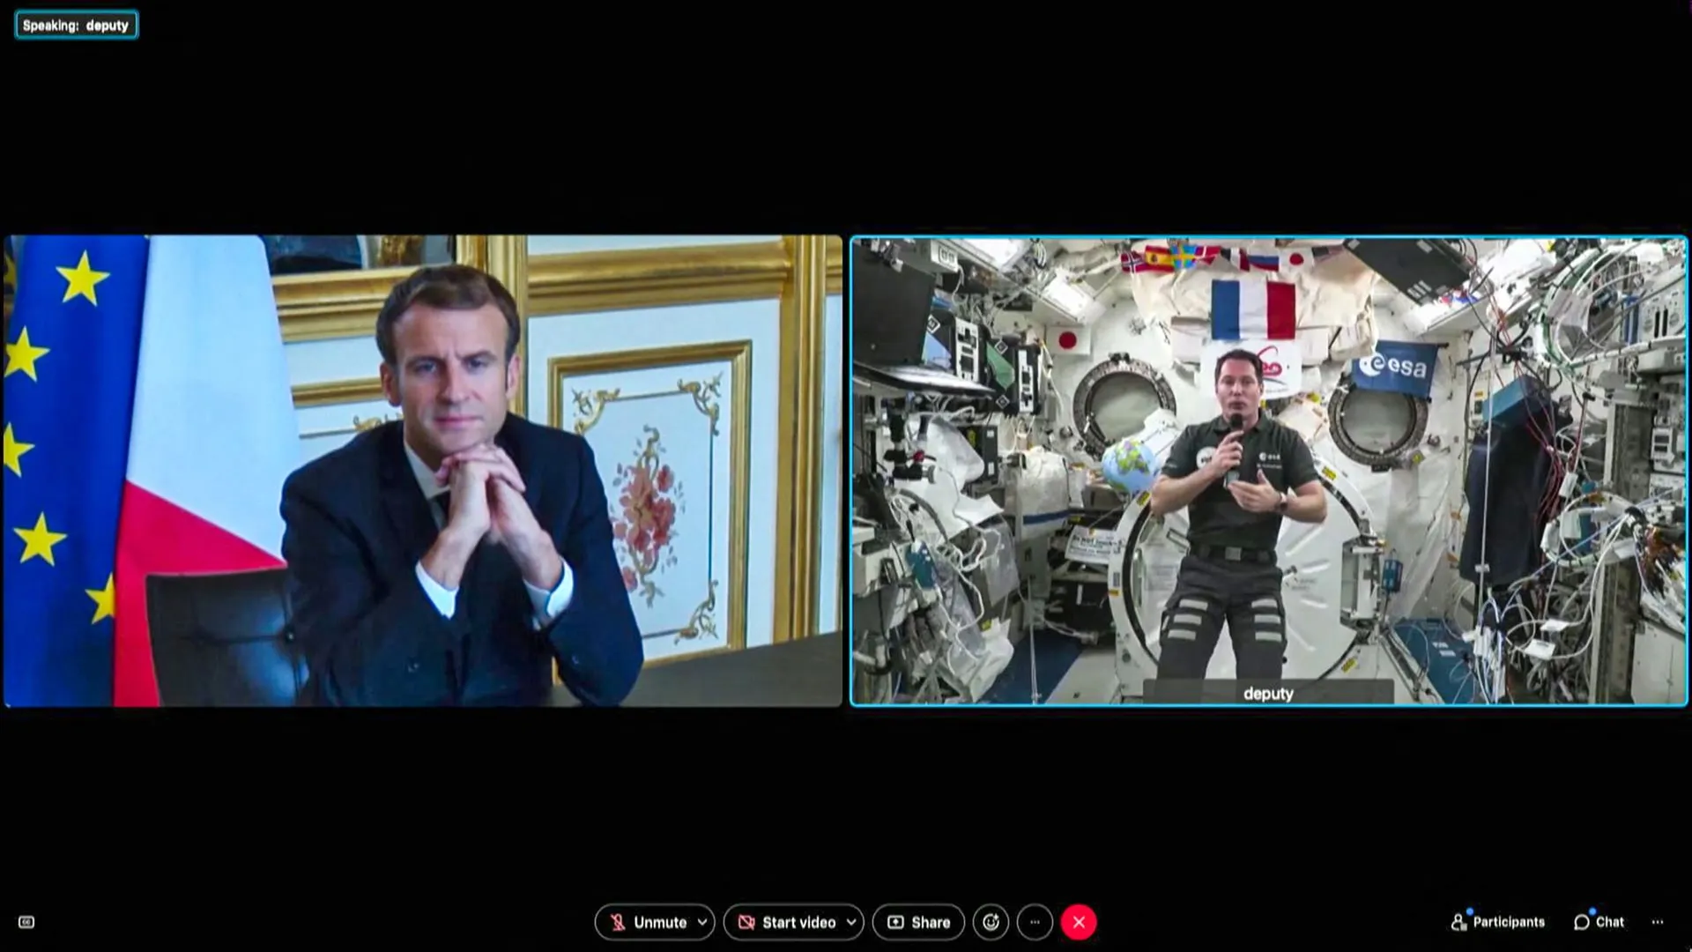Click the Chat bubble icon
The height and width of the screenshot is (952, 1692).
pyautogui.click(x=1582, y=922)
